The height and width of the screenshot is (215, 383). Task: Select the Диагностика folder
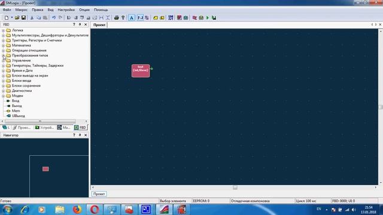[22, 91]
